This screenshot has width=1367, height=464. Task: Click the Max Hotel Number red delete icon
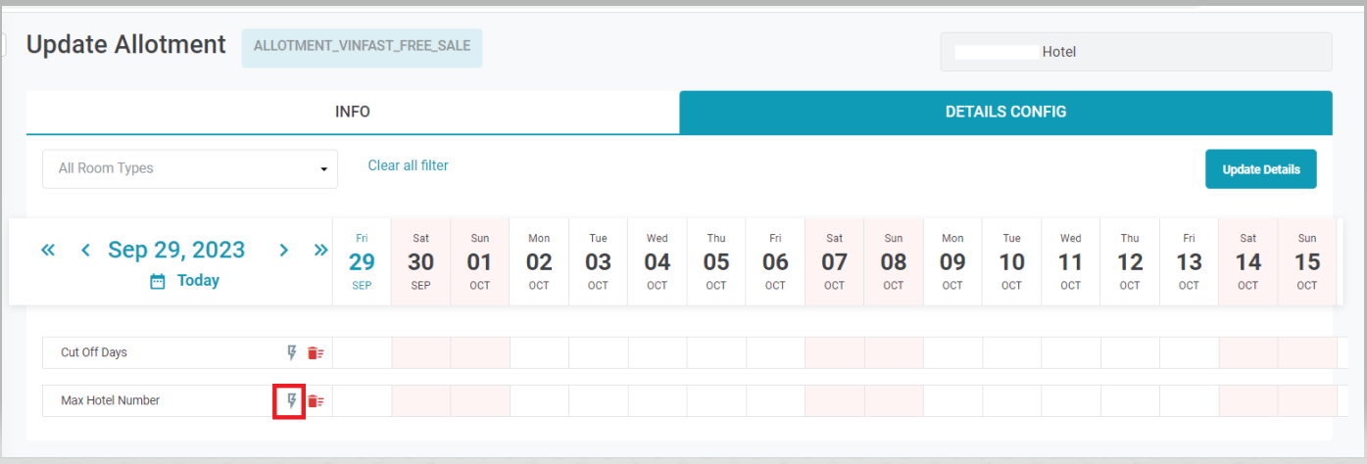coord(316,400)
